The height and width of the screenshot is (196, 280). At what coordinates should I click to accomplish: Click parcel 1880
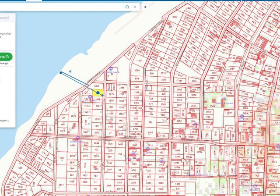(x=86, y=132)
